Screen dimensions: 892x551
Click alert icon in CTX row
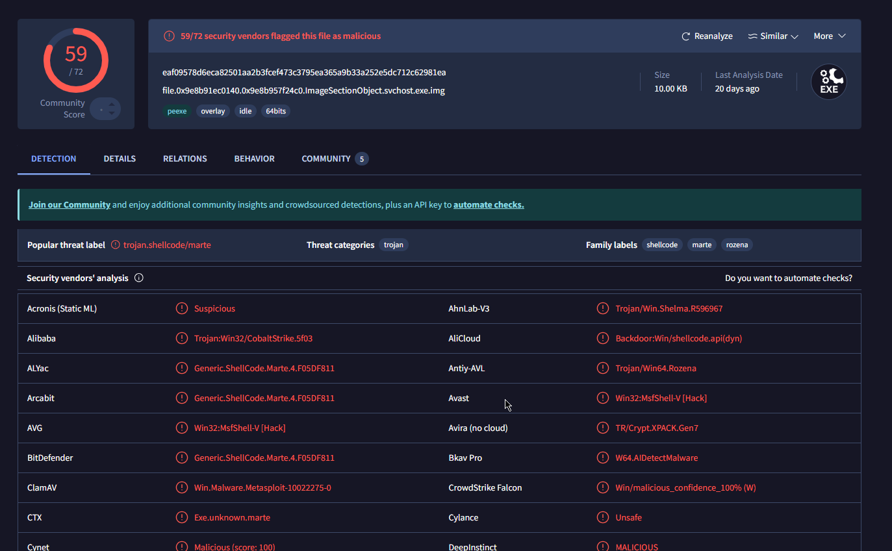coord(182,517)
